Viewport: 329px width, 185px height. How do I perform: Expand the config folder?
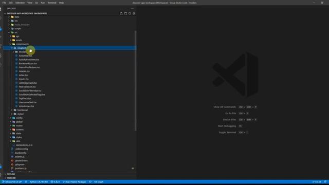tap(70, 118)
